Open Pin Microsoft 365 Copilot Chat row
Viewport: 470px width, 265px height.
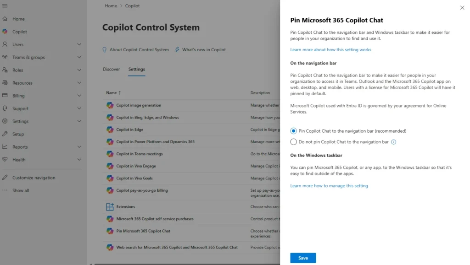click(143, 231)
